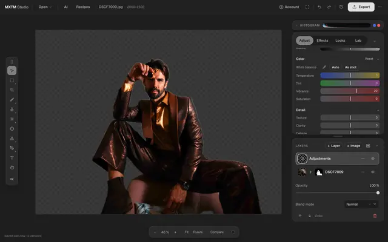Toggle the blue histogram channel dot
This screenshot has height=242, width=388.
[x=375, y=25]
